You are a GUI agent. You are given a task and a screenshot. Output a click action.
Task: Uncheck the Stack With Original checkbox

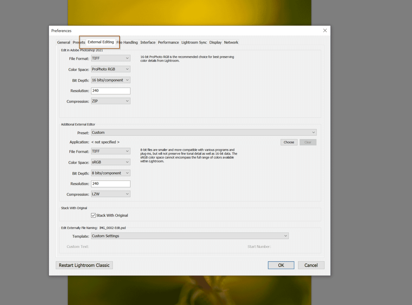point(93,215)
